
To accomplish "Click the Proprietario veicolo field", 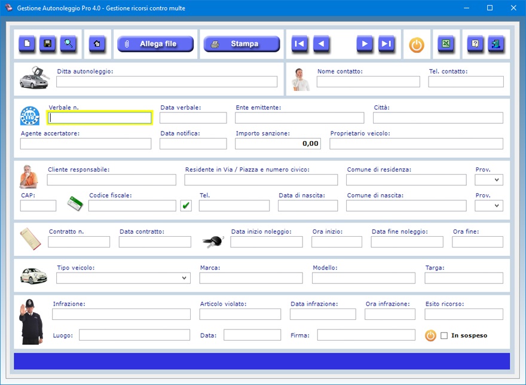I will point(416,143).
